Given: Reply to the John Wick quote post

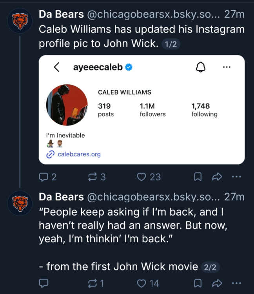Looking at the screenshot, I should pos(44,283).
